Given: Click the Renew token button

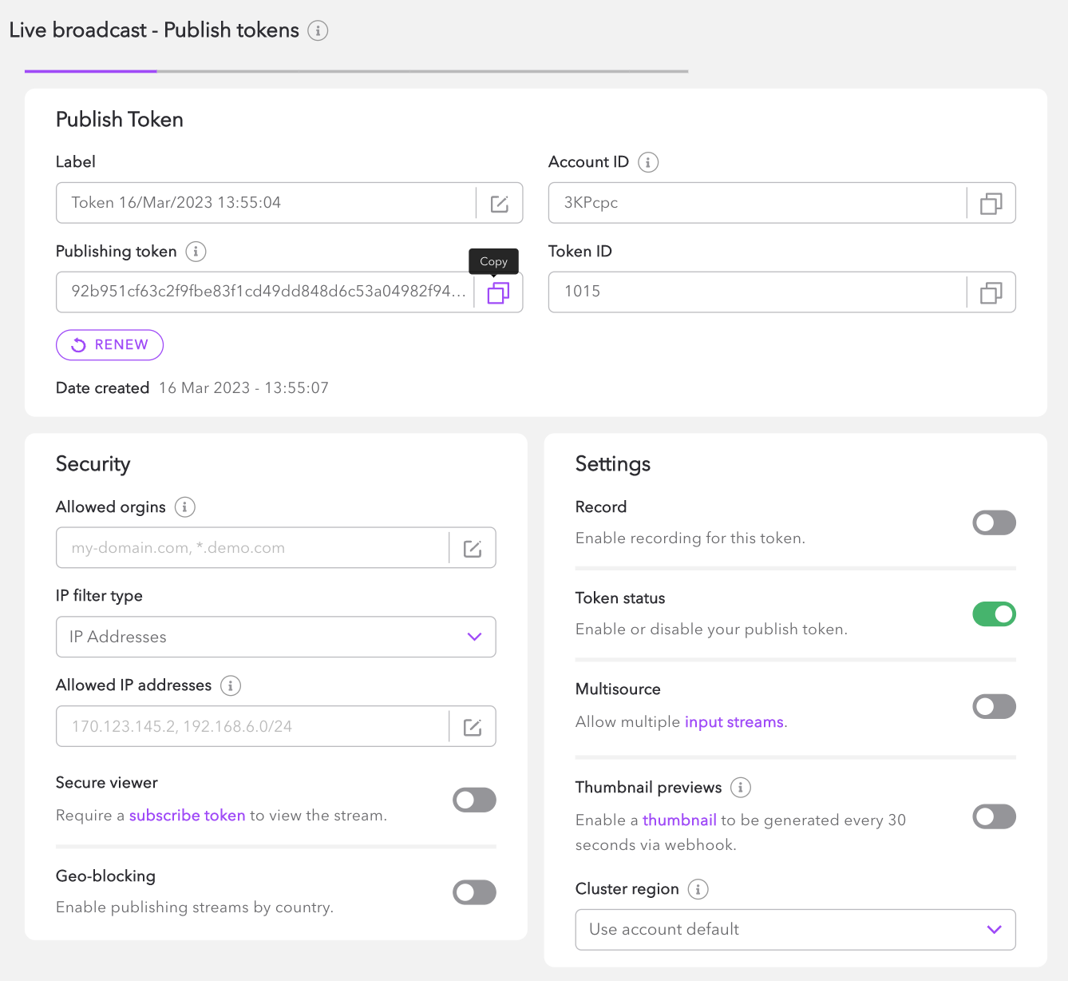Looking at the screenshot, I should point(109,345).
